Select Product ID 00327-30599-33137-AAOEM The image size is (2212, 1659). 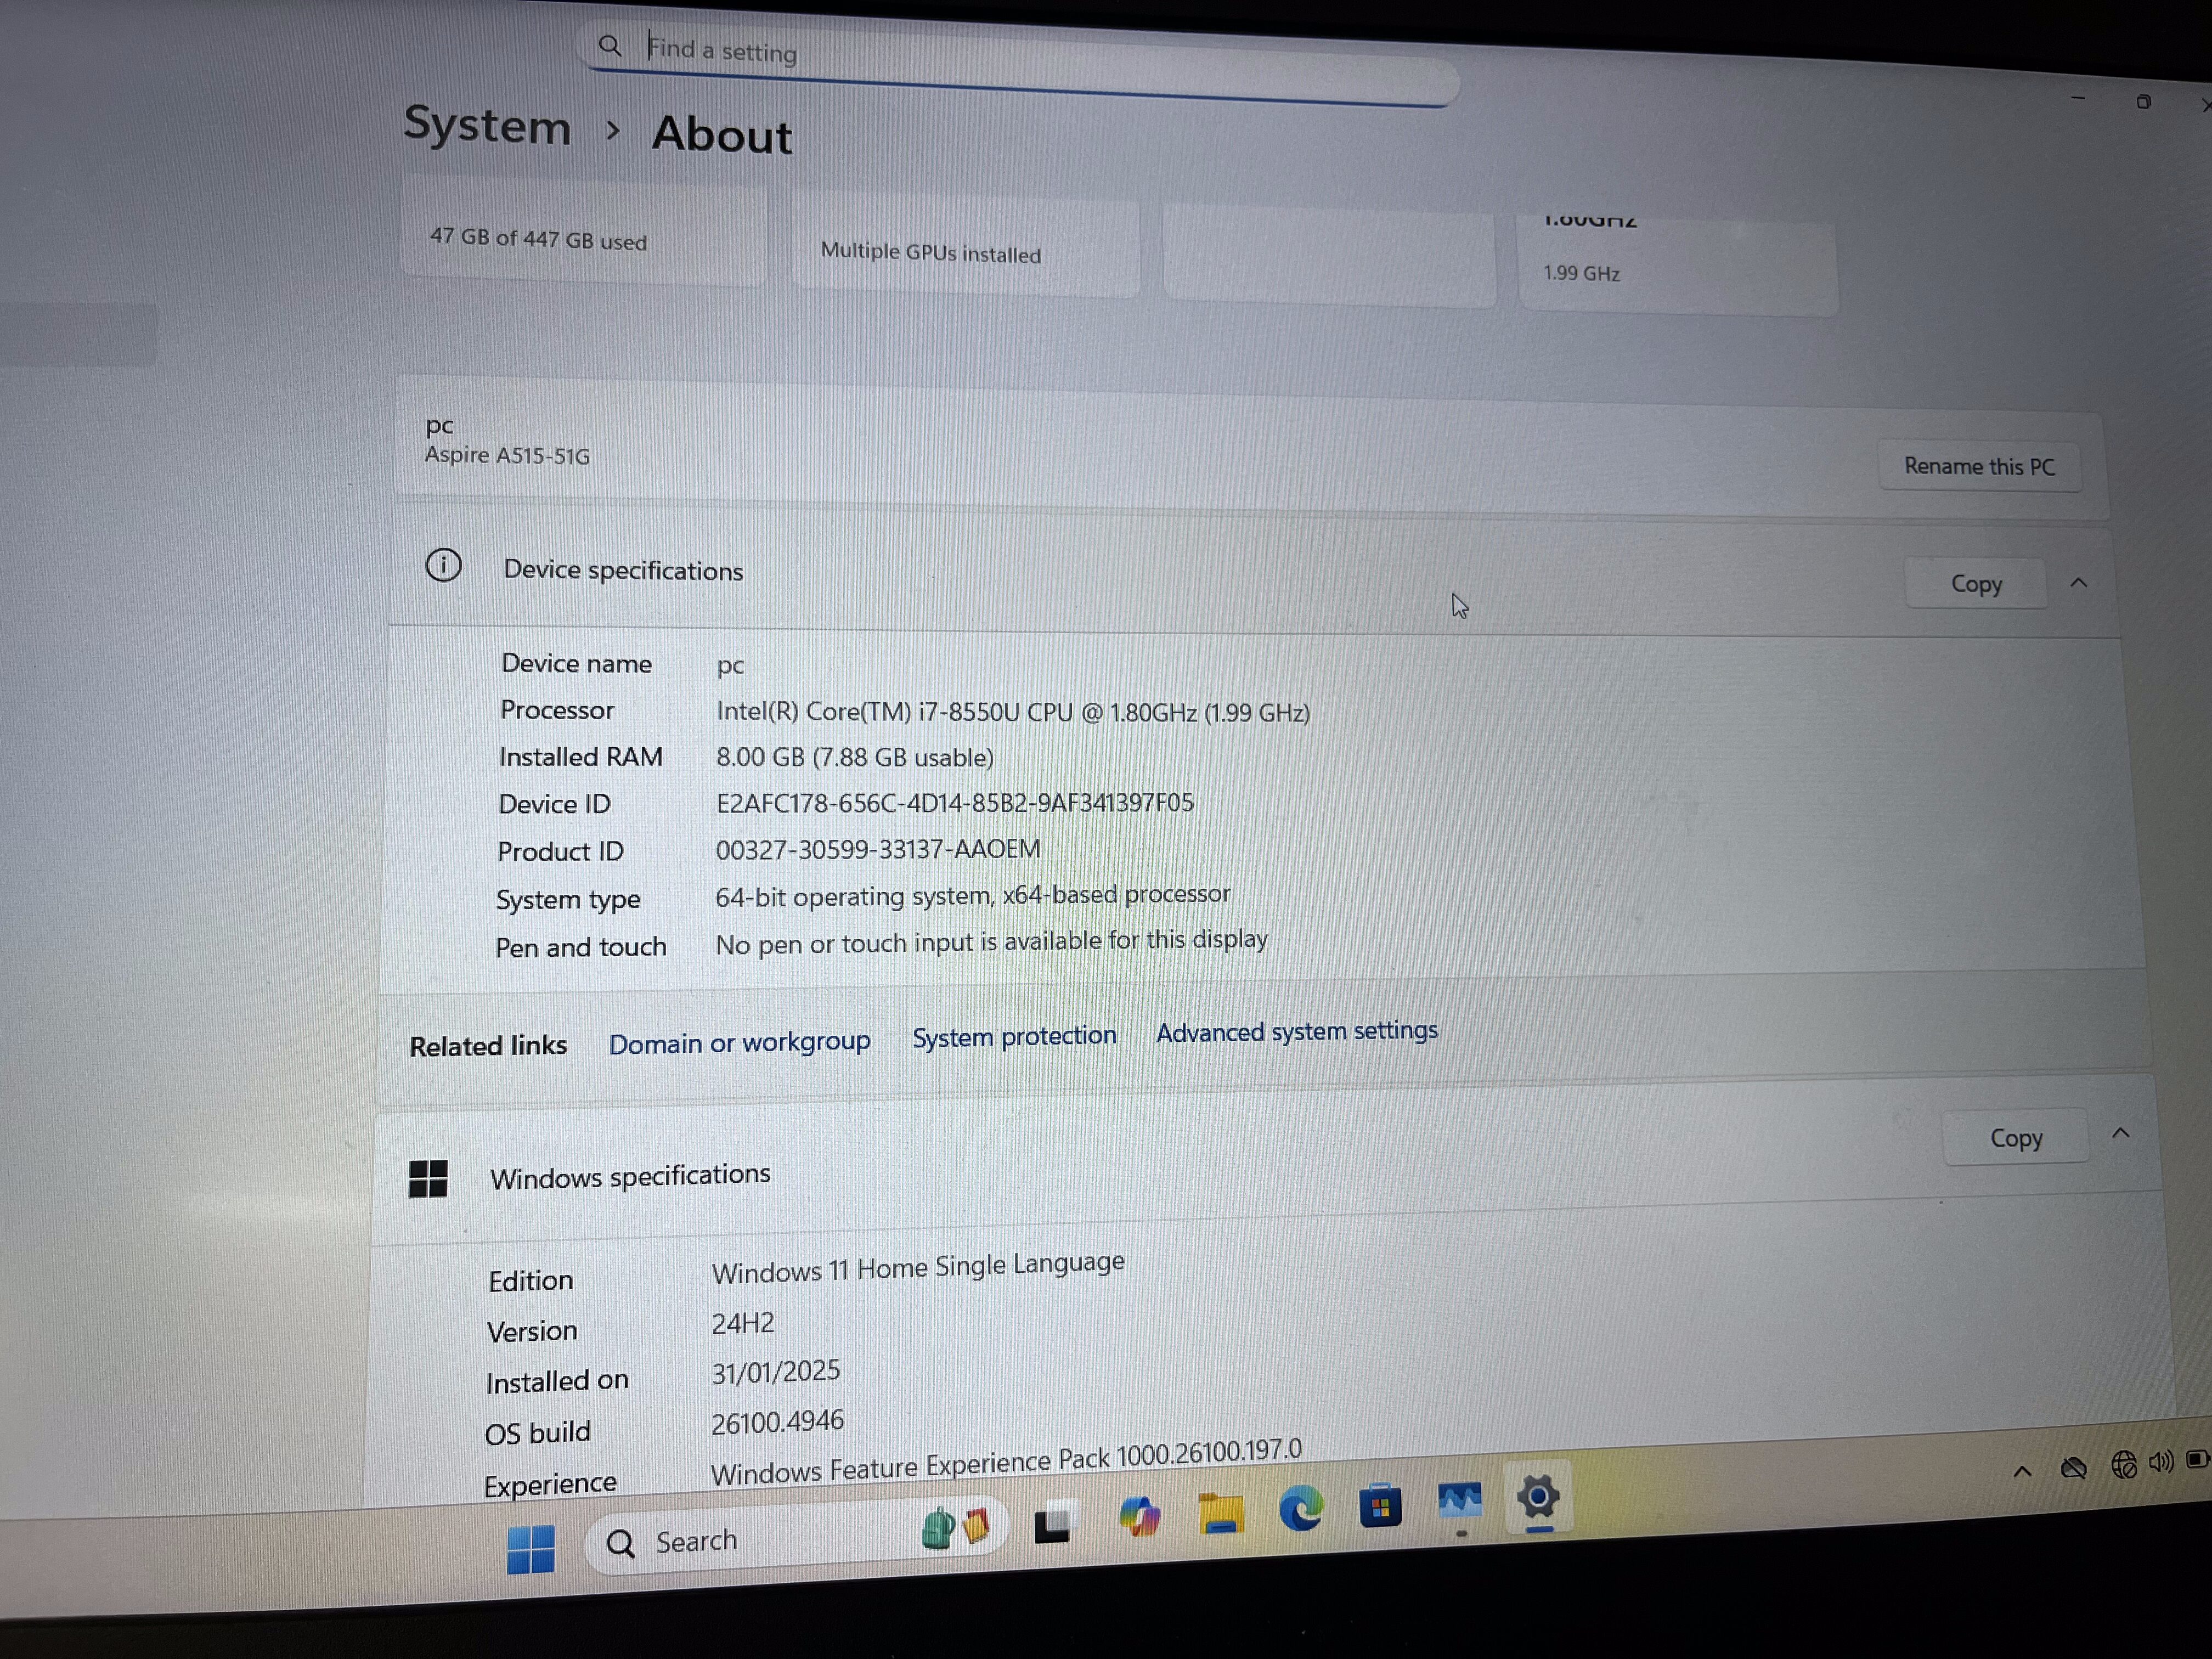[878, 849]
